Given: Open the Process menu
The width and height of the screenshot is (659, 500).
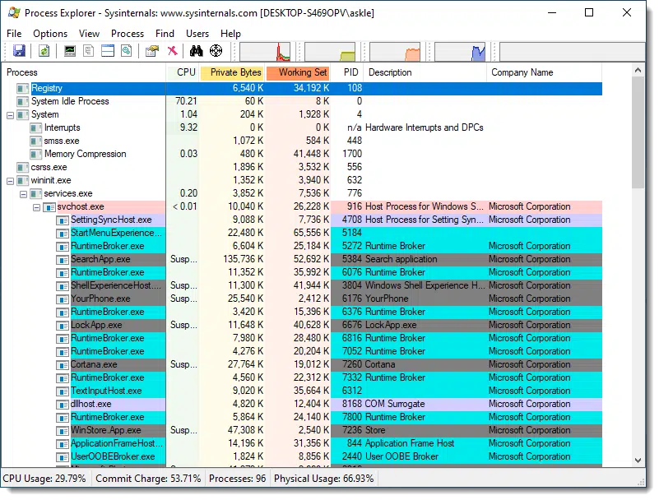Looking at the screenshot, I should pos(128,34).
